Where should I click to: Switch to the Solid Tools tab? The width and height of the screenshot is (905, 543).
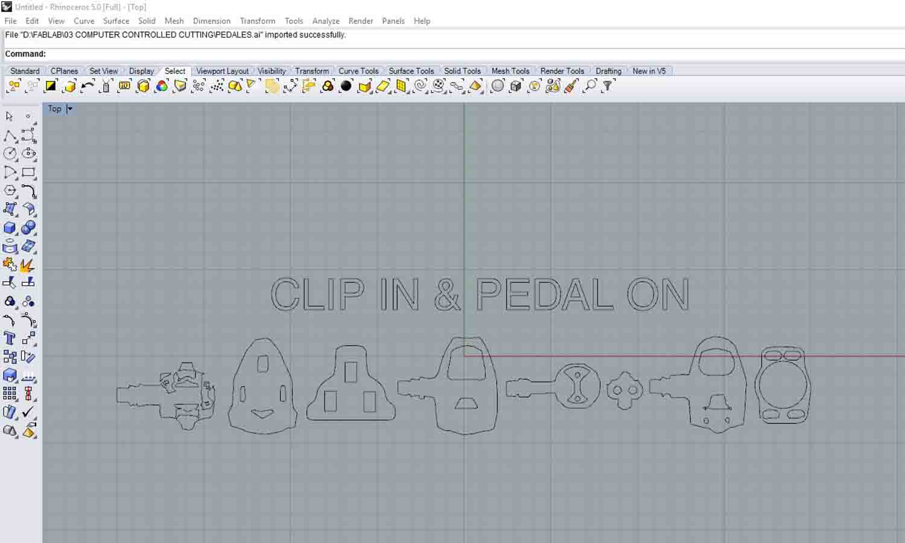click(x=462, y=71)
